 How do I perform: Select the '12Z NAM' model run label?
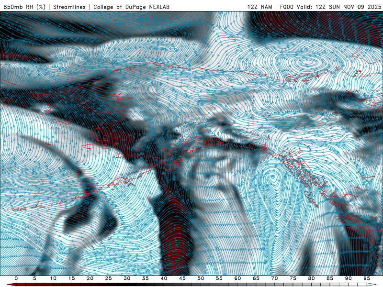coord(259,7)
